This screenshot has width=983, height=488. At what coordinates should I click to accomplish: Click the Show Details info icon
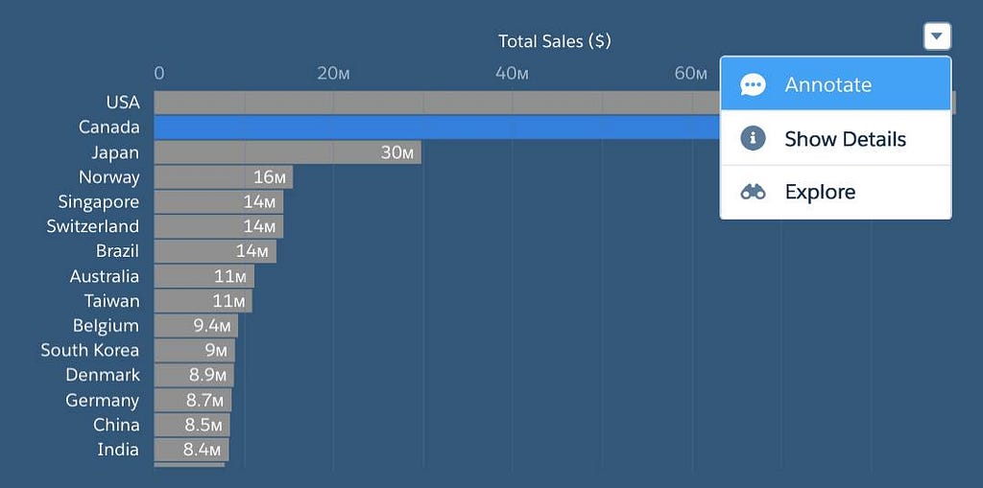pos(753,138)
